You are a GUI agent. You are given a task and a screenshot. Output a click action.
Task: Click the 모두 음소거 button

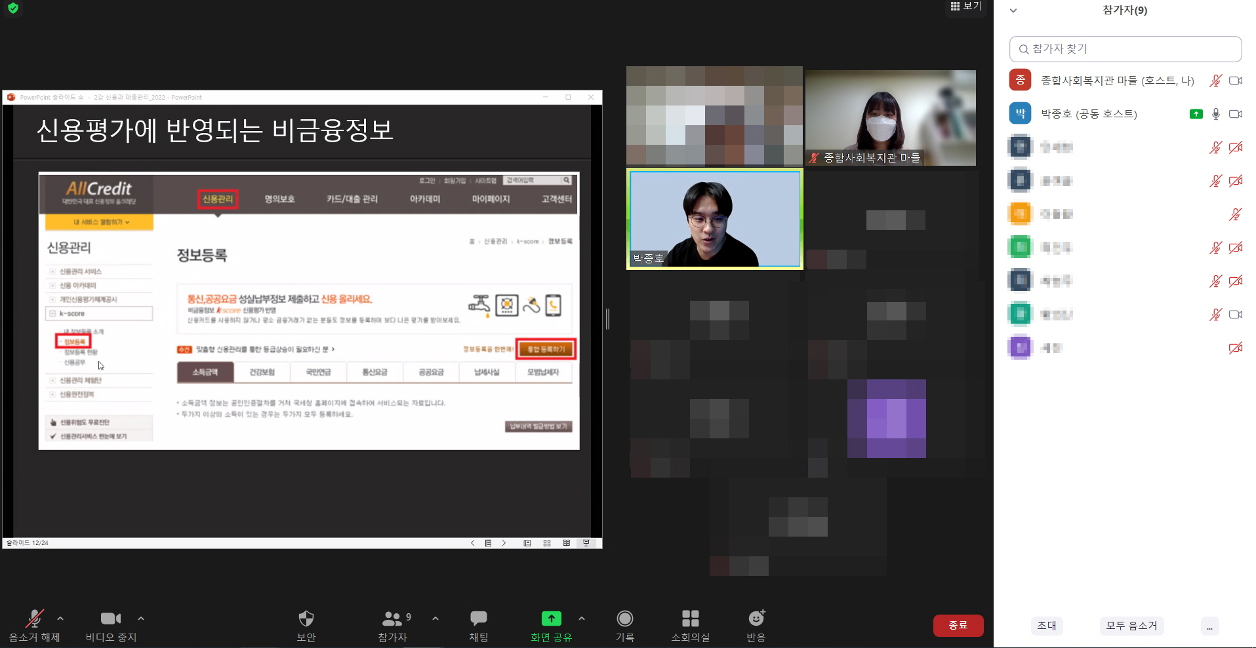coord(1131,626)
